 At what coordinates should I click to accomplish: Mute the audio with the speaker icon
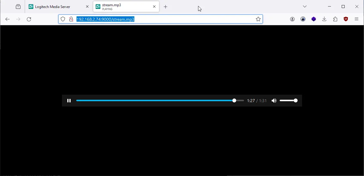tap(274, 101)
